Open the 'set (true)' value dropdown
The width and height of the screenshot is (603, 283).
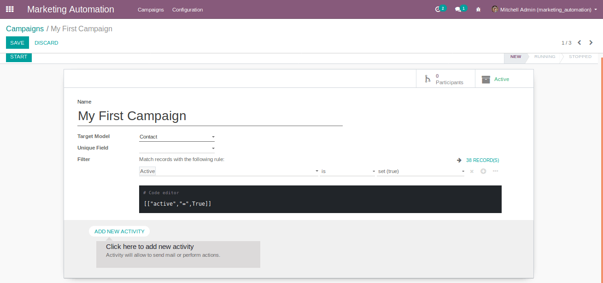[x=421, y=171]
